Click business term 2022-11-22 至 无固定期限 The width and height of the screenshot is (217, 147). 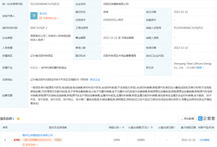click(x=118, y=38)
